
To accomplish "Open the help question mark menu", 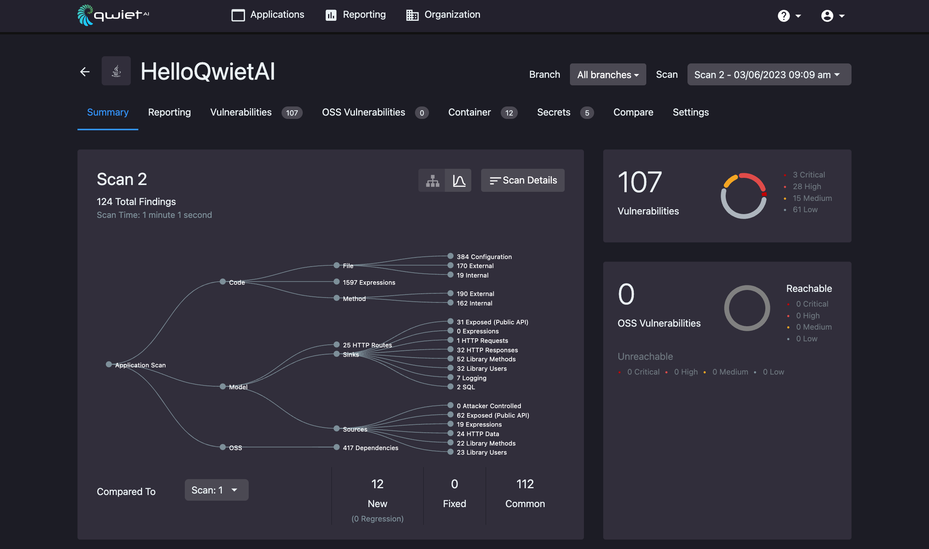I will (x=790, y=16).
